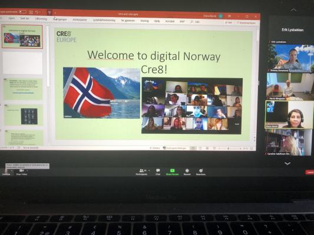This screenshot has width=314, height=235.
Task: Open the Reactions menu in Zoom
Action: click(201, 172)
